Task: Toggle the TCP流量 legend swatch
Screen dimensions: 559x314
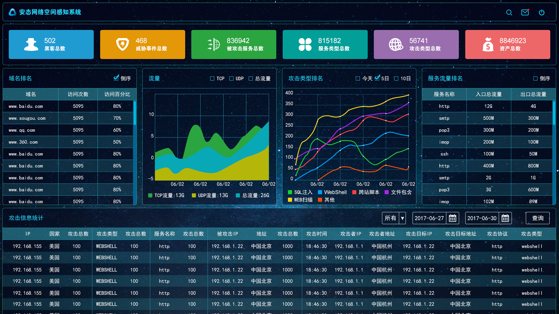Action: click(x=150, y=195)
